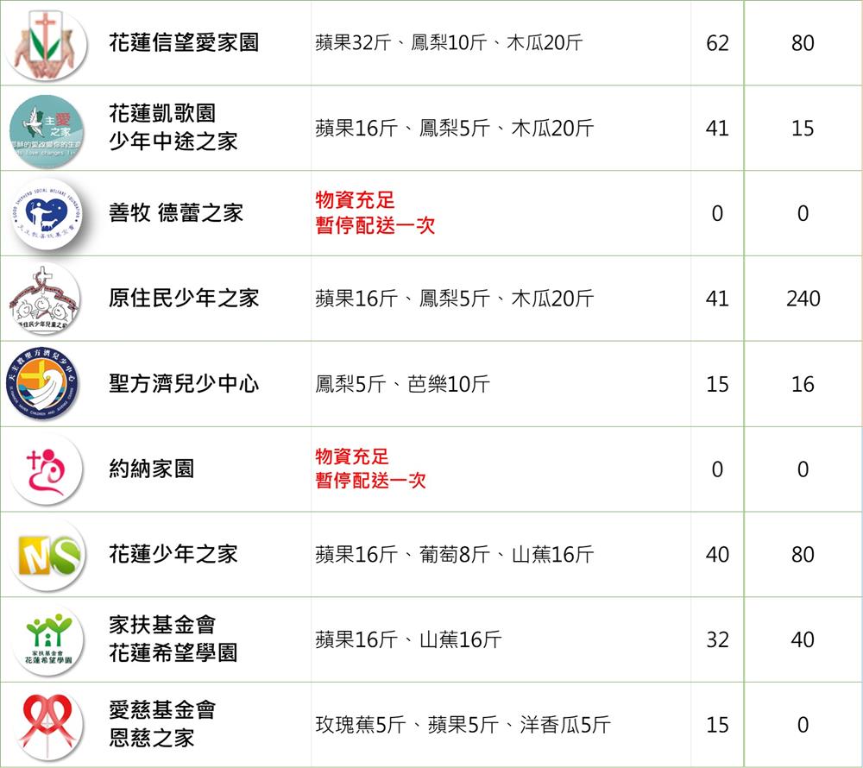This screenshot has height=768, width=863.
Task: Click the 62 total for 花蓮信望愛家園
Action: point(717,43)
